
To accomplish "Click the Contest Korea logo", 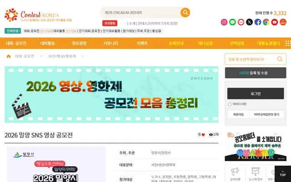I will click(38, 15).
